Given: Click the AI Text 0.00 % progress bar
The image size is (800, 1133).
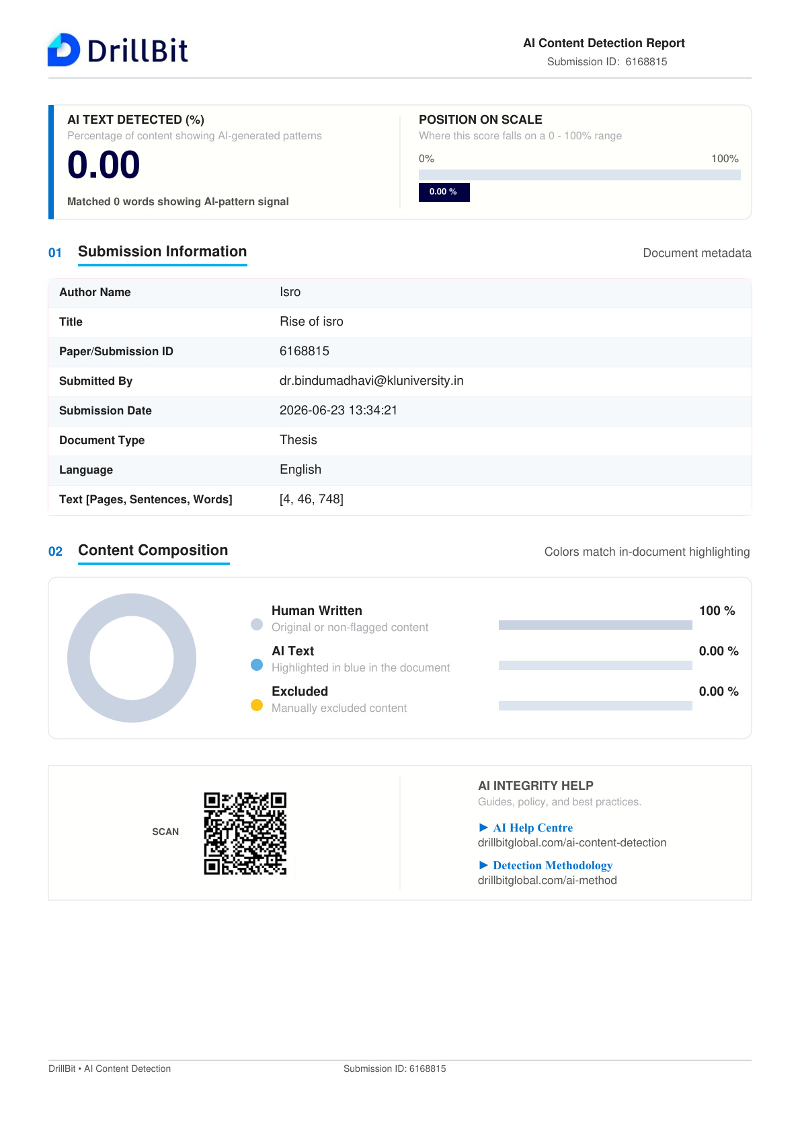Looking at the screenshot, I should 596,665.
